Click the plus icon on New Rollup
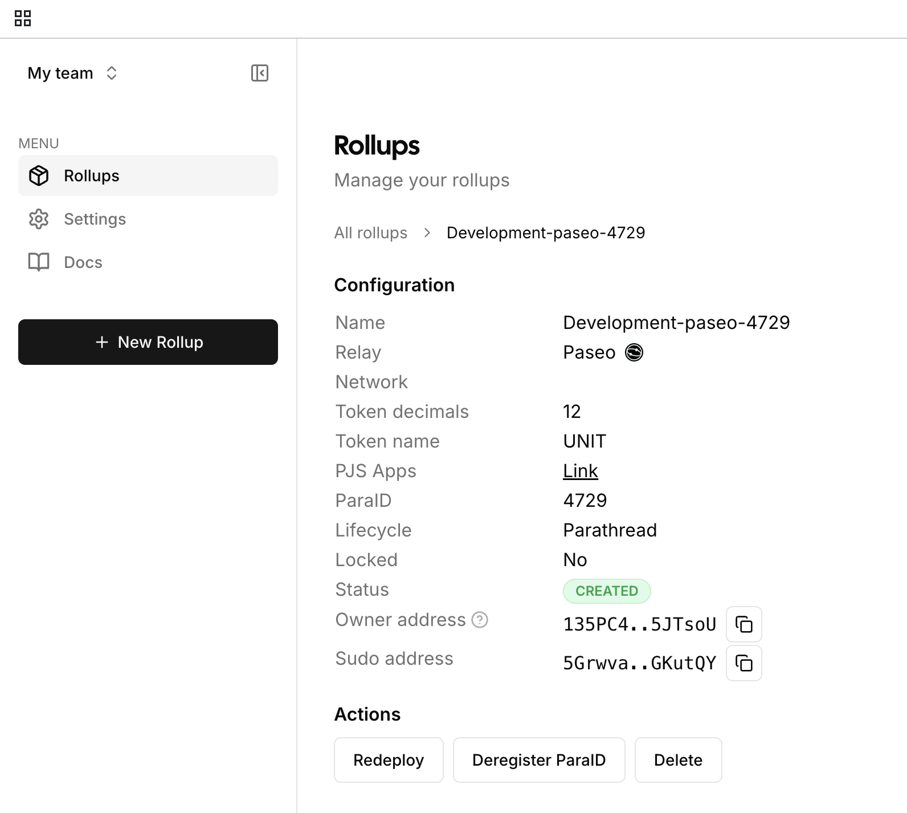The height and width of the screenshot is (813, 907). [x=102, y=342]
